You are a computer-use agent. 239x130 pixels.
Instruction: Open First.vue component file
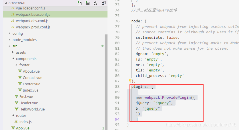(x=26, y=96)
